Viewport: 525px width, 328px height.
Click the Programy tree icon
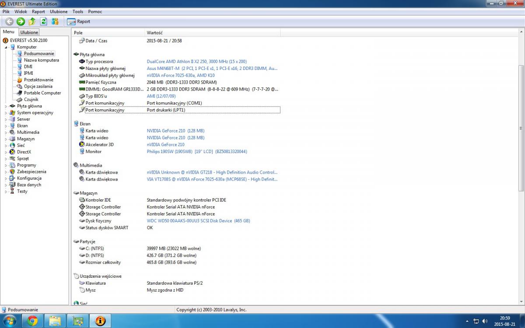click(12, 165)
